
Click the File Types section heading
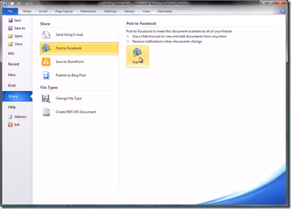[49, 88]
